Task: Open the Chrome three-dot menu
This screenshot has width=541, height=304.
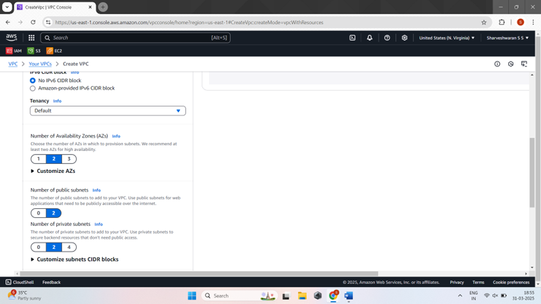Action: 533,22
